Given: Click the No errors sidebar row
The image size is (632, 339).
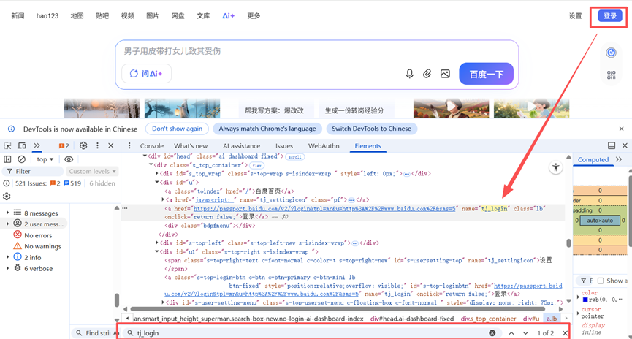Looking at the screenshot, I should coord(38,235).
